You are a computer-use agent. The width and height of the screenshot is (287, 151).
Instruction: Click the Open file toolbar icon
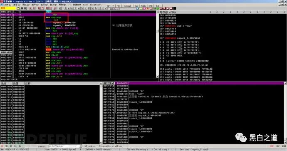coord(18,8)
